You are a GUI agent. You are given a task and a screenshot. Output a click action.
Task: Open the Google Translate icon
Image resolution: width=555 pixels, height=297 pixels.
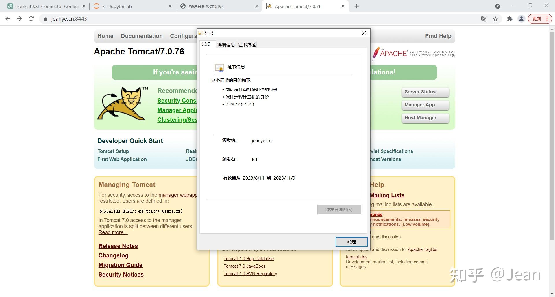coord(484,19)
